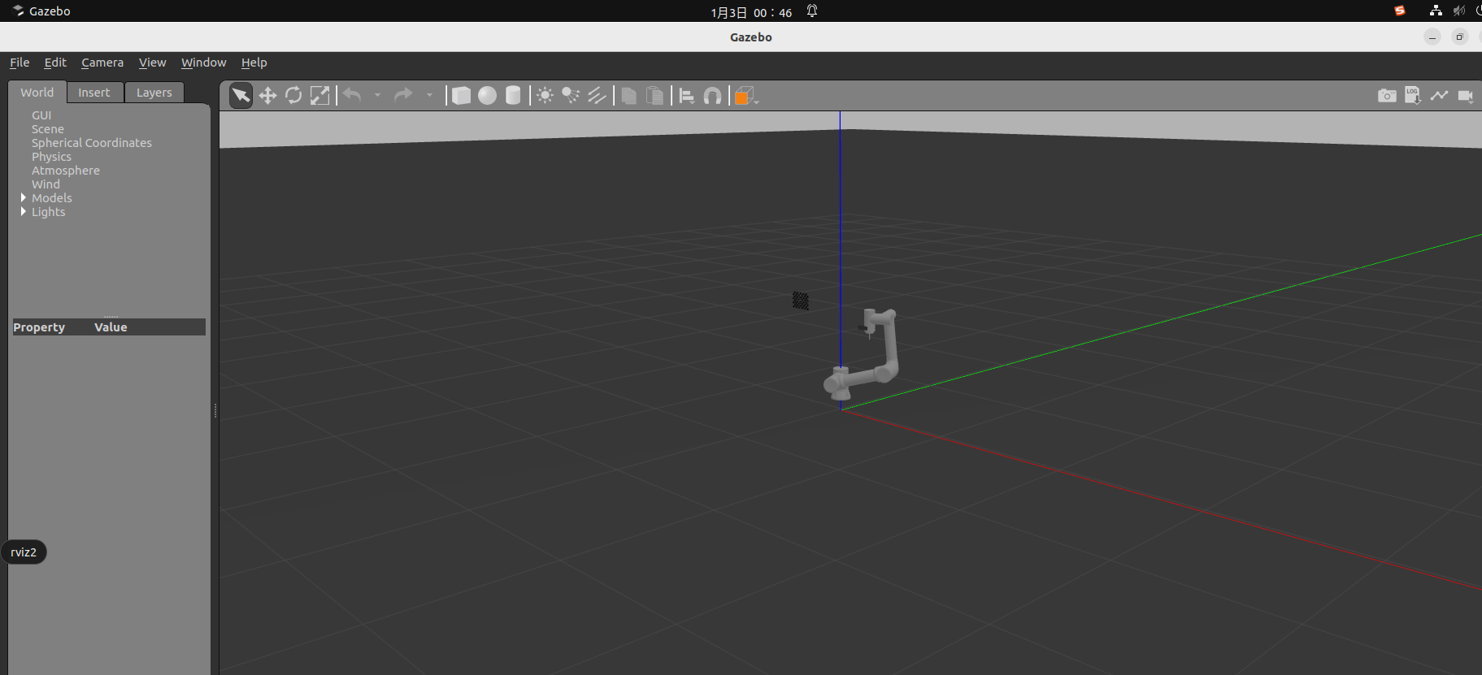The width and height of the screenshot is (1482, 675).
Task: Select the Translate mode tool
Action: click(x=267, y=96)
